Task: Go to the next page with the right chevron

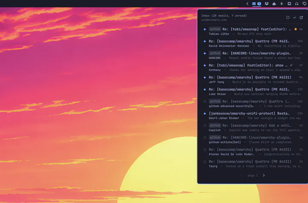Action: pyautogui.click(x=264, y=175)
